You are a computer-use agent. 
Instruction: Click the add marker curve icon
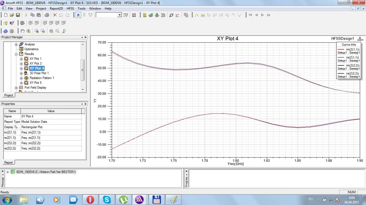(196, 15)
